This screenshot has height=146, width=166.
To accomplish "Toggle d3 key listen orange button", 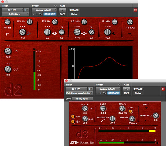I will 73,122.
